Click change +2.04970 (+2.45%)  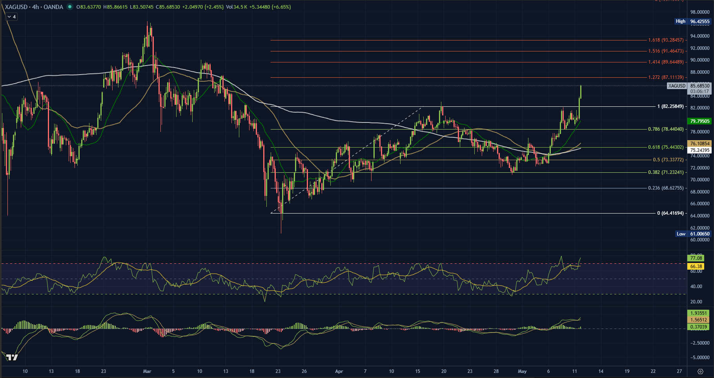pyautogui.click(x=203, y=7)
